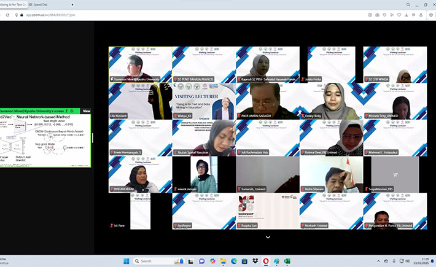
Task: Select Debby Rizky's video tile
Action: coord(331,101)
